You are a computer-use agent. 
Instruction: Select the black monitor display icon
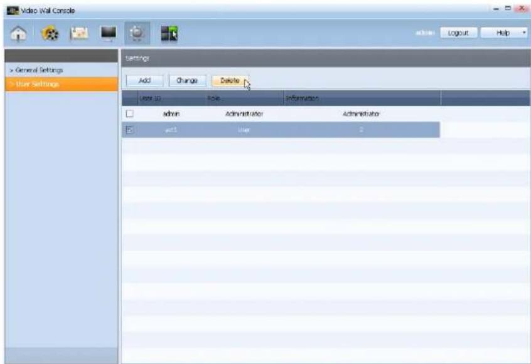click(109, 33)
